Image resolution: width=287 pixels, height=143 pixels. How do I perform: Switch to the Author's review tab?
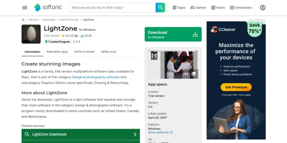click(x=84, y=52)
